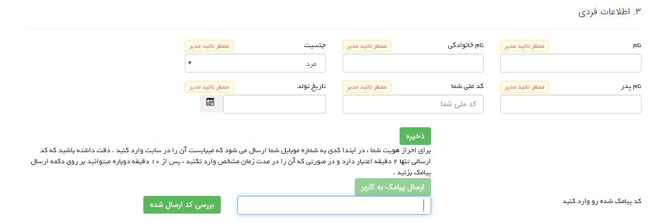The width and height of the screenshot is (652, 223).
Task: Focus the نام خانوادگی last name field
Action: 413,63
